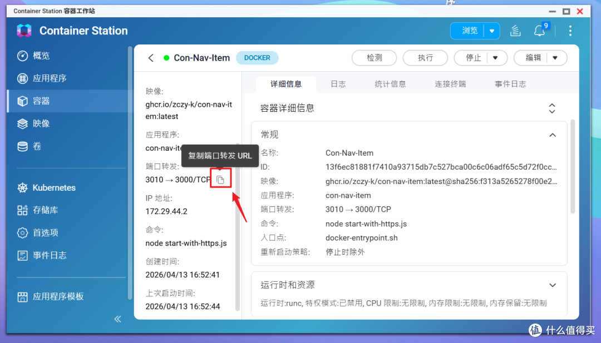The height and width of the screenshot is (343, 601).
Task: Collapse the 常规 section
Action: (x=553, y=135)
